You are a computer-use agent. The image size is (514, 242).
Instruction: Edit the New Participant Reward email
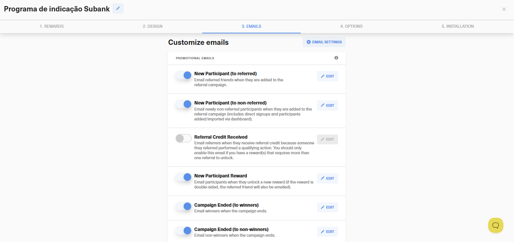(327, 178)
